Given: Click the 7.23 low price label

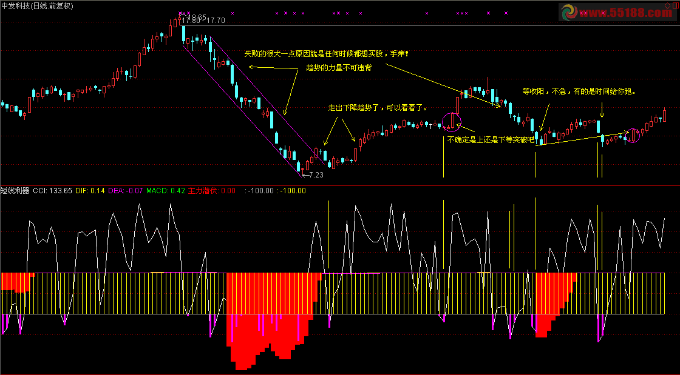Looking at the screenshot, I should tap(316, 175).
